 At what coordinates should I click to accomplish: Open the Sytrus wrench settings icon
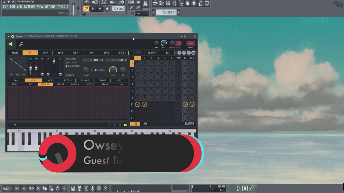[21, 44]
